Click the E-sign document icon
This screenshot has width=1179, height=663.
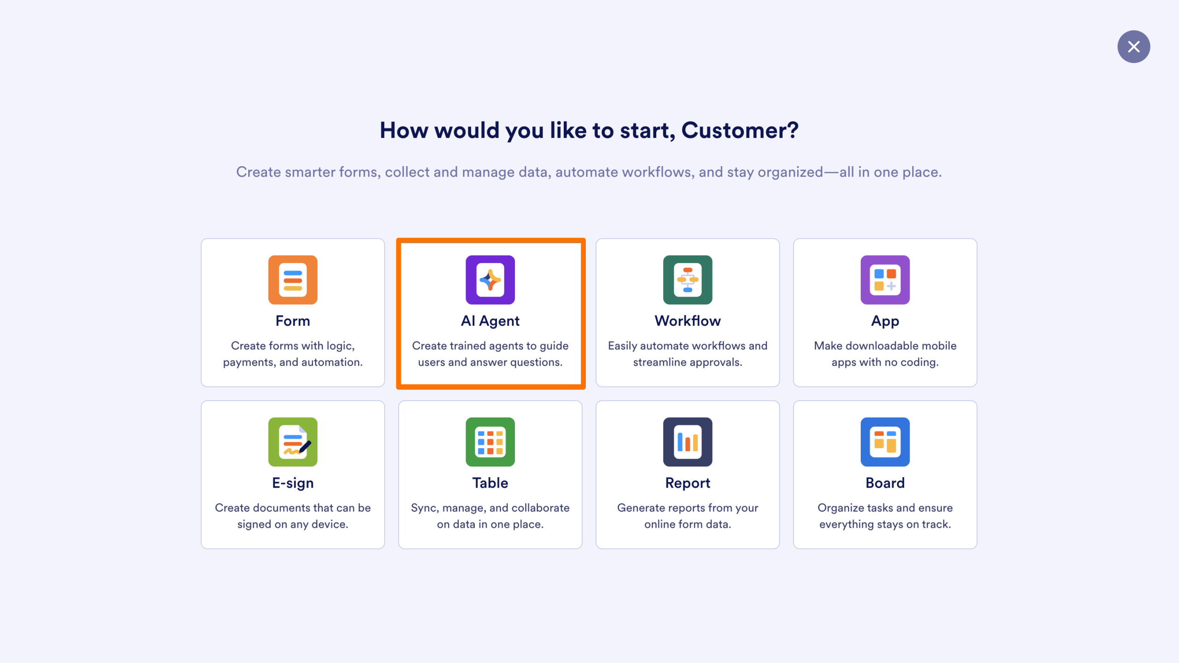click(x=293, y=442)
